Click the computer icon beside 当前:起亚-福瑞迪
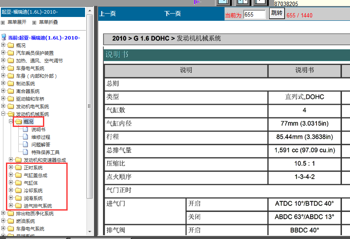Viewport: 350px width, 239px height. pyautogui.click(x=4, y=37)
